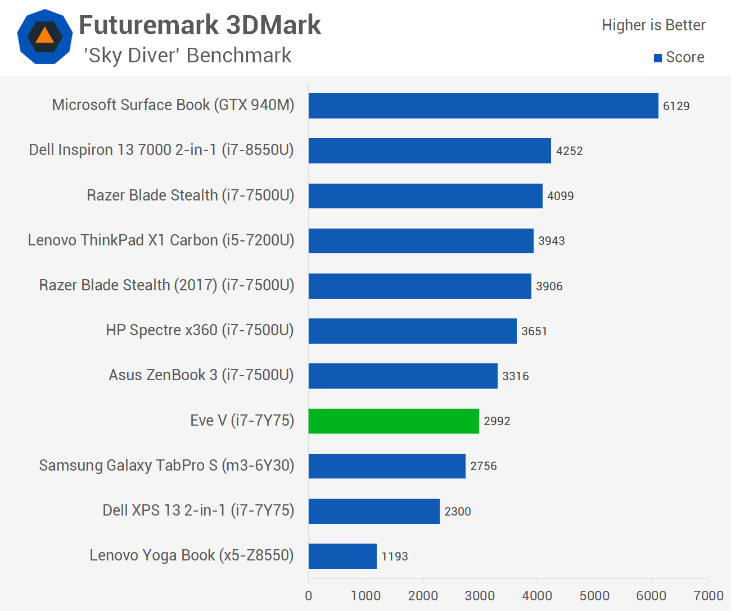Click the axis tick label 0

coord(309,596)
